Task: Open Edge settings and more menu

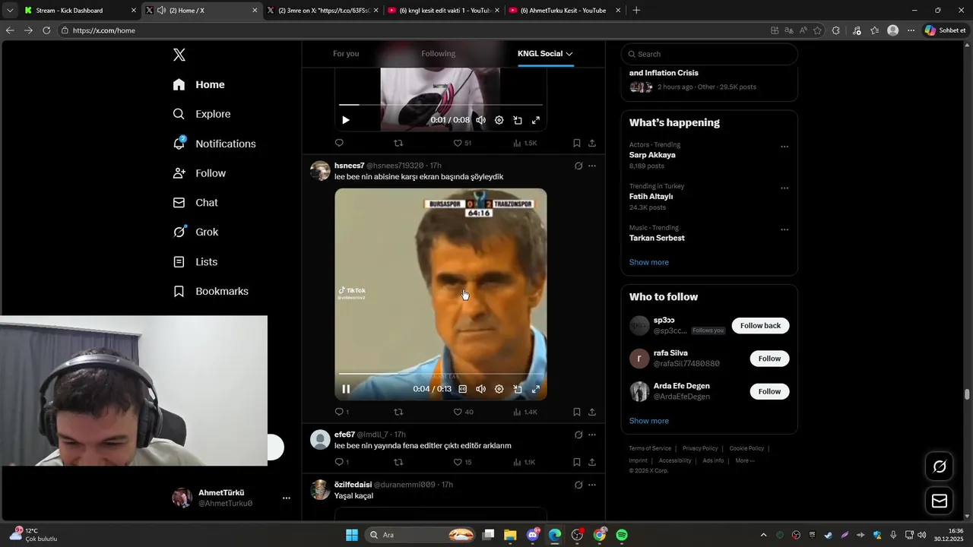Action: click(911, 30)
